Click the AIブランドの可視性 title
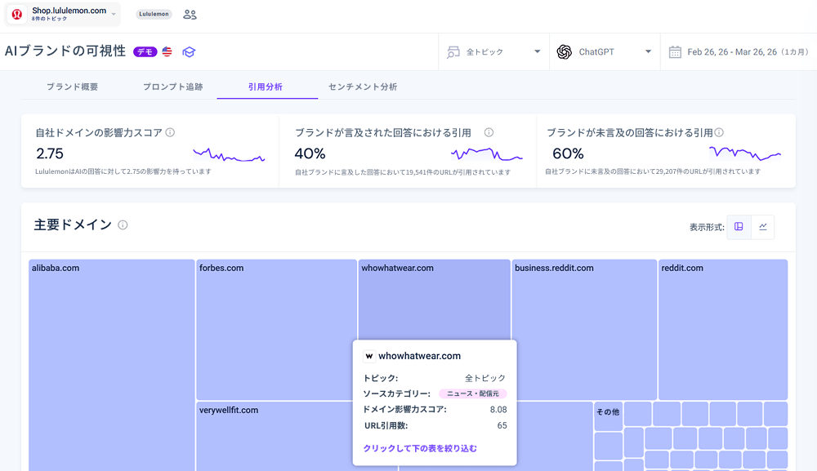This screenshot has height=471, width=817. click(x=65, y=51)
